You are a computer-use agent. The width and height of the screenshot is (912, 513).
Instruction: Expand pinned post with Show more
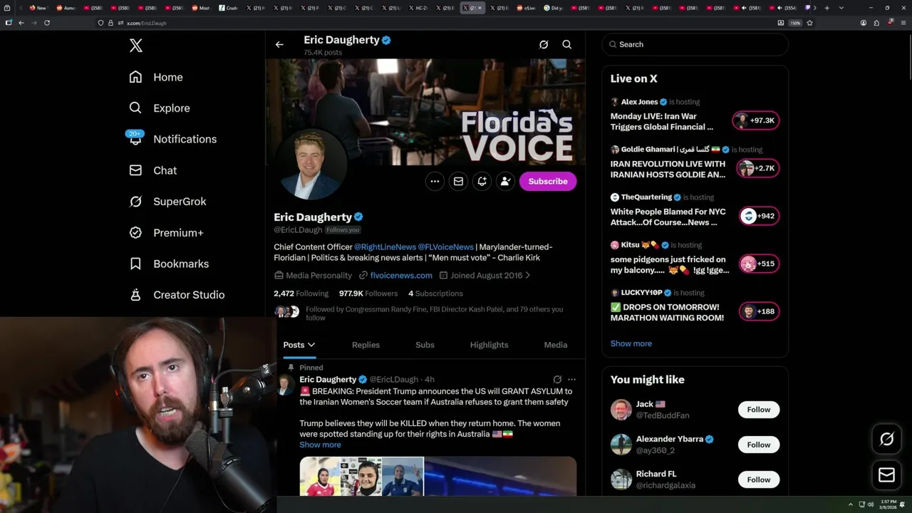(x=320, y=445)
